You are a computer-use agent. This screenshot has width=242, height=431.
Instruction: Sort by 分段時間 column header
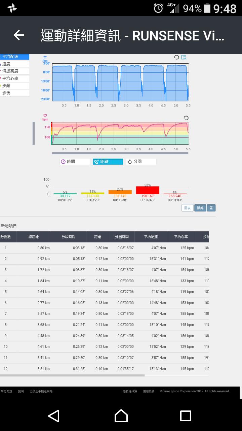[x=69, y=237]
